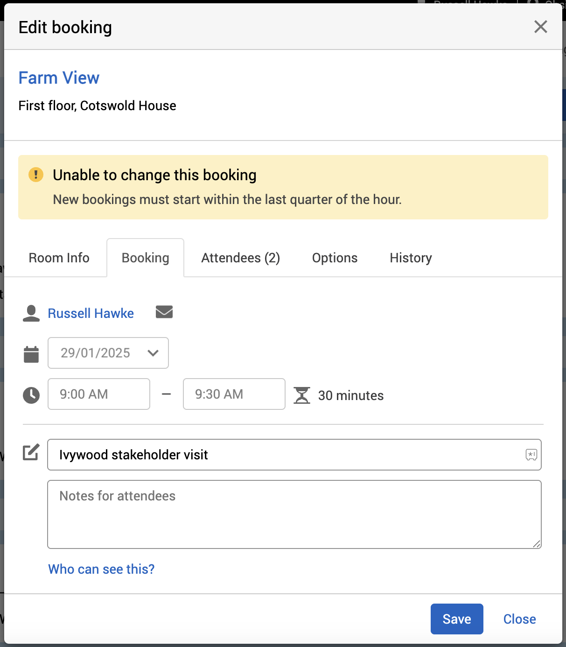Click the autofill icon inside title field

coord(531,454)
